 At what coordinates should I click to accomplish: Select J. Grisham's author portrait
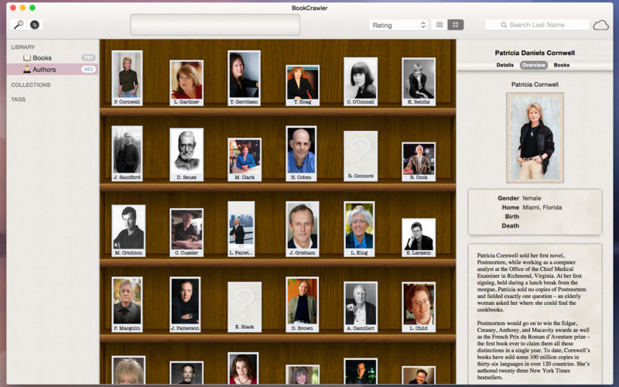[302, 225]
